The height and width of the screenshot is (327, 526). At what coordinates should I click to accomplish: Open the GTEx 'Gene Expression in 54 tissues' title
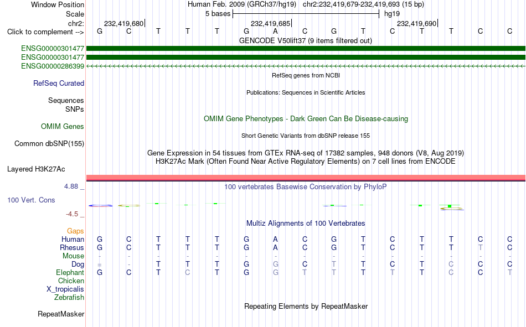[x=306, y=153]
